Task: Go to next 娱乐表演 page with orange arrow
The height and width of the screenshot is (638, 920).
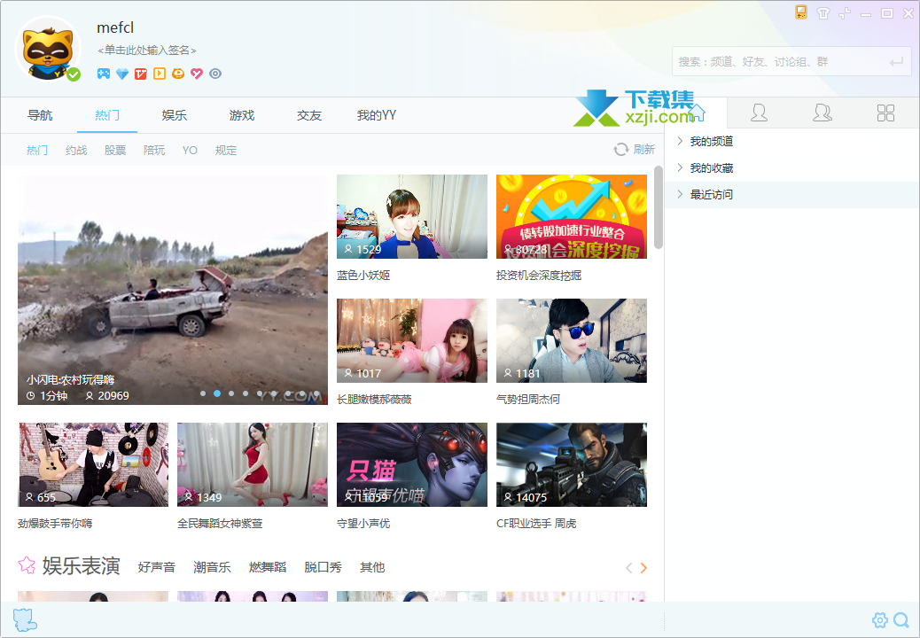Action: click(643, 568)
